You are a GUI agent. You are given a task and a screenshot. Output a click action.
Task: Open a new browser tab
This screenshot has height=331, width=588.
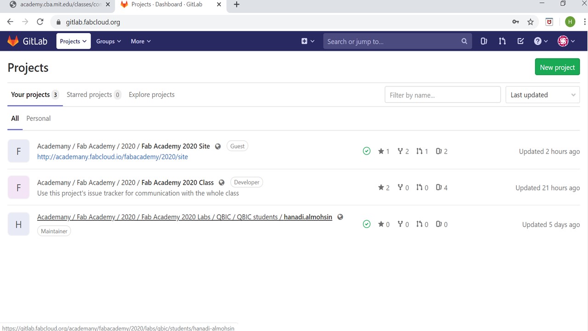pyautogui.click(x=237, y=5)
